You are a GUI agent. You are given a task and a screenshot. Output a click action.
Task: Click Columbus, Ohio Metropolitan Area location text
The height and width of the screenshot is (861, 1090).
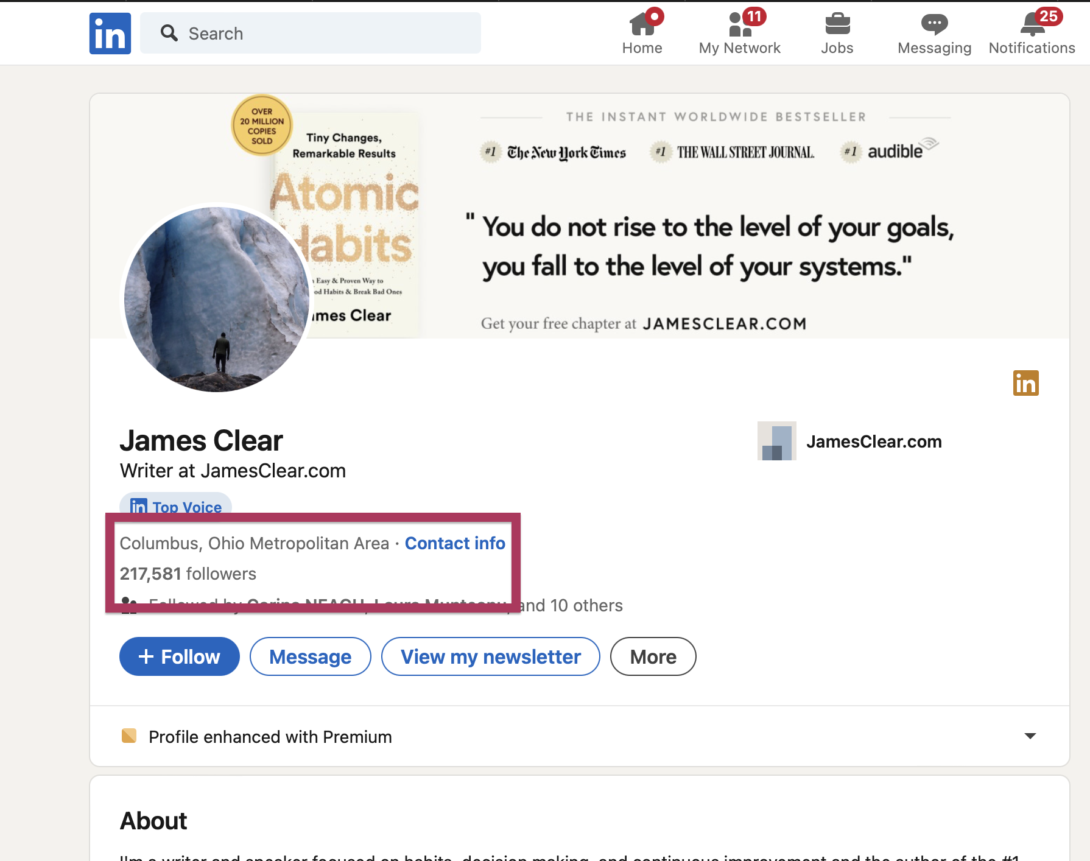coord(255,543)
